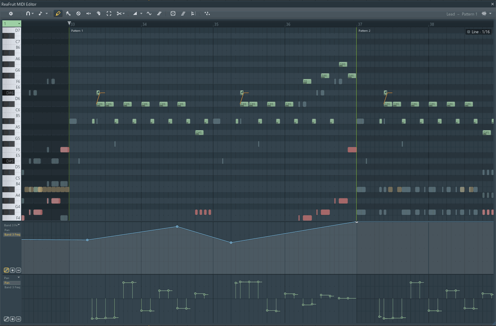Remove lane with upper minus button
This screenshot has width=496, height=326.
tap(18, 270)
